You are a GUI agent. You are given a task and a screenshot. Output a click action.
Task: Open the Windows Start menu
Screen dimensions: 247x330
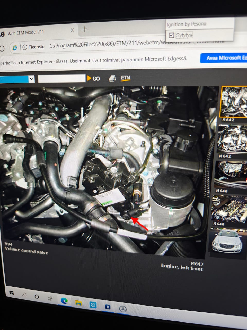pyautogui.click(x=12, y=293)
